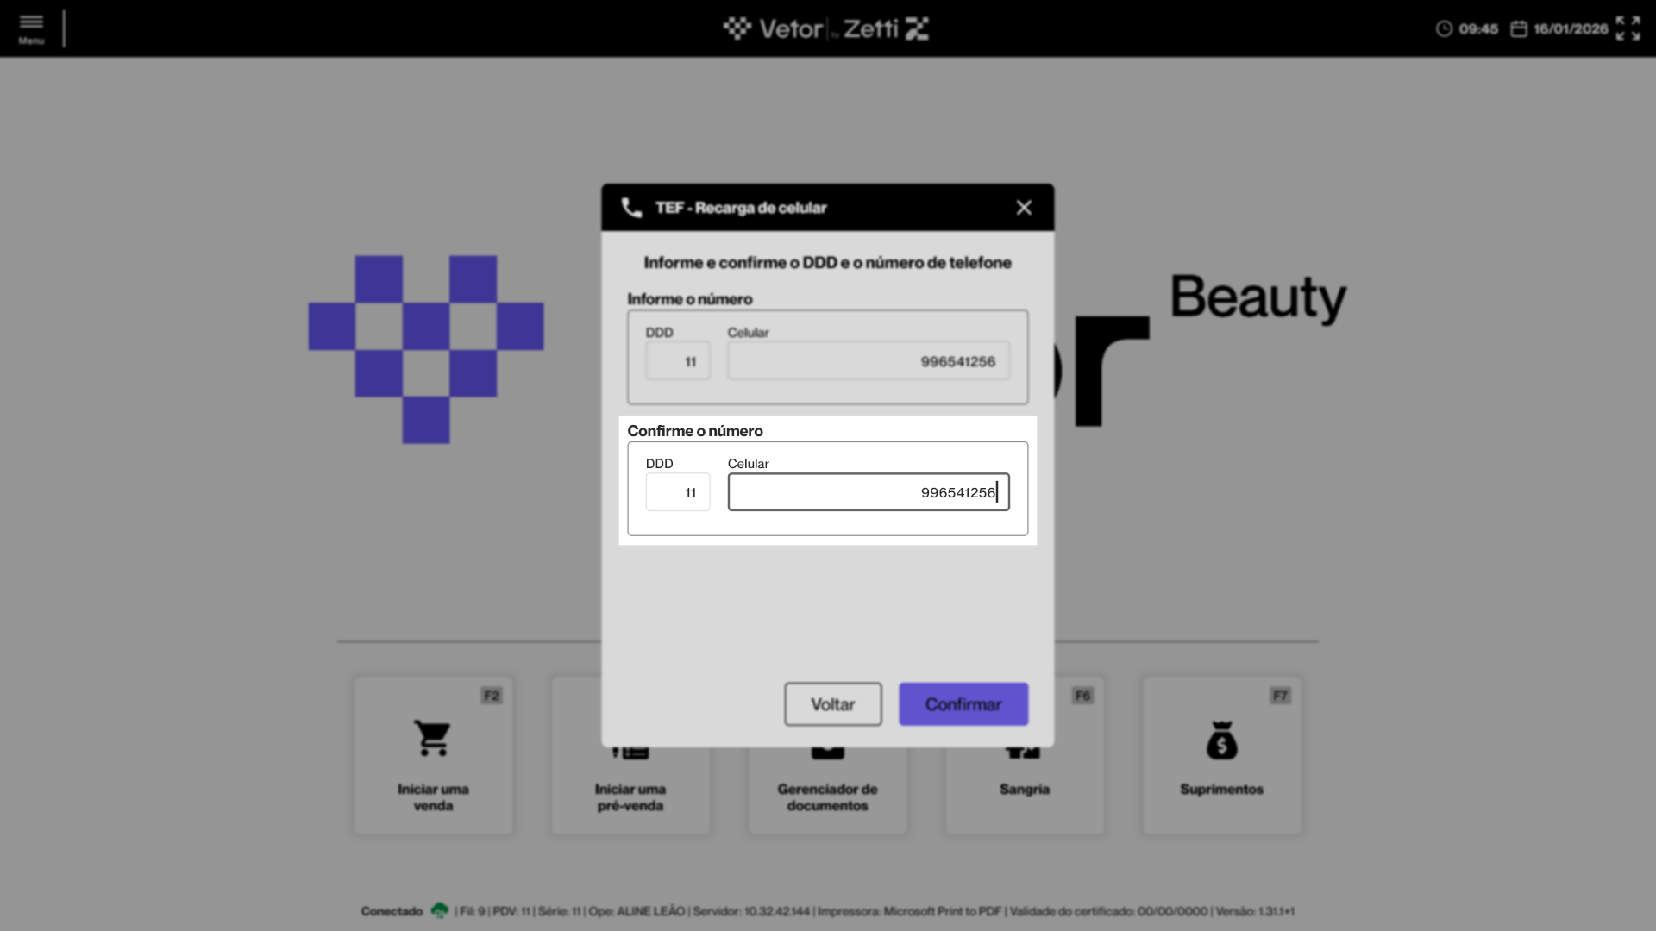Click the Vetor Zetti logo in header

[826, 28]
